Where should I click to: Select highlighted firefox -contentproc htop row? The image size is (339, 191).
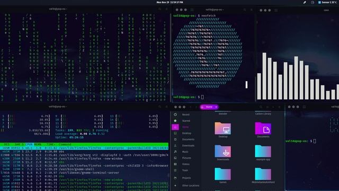[84, 148]
